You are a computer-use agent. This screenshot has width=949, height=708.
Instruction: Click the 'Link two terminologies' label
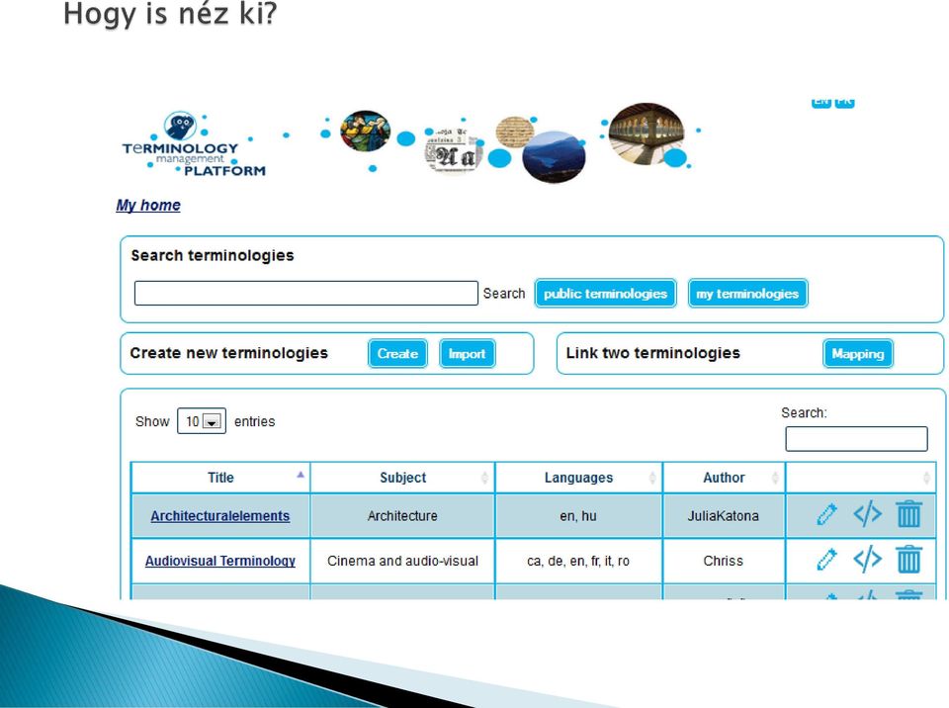(653, 353)
